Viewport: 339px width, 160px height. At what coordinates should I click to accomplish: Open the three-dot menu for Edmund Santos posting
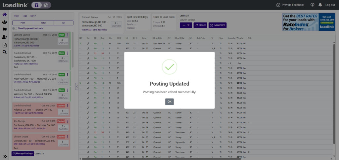point(68,35)
